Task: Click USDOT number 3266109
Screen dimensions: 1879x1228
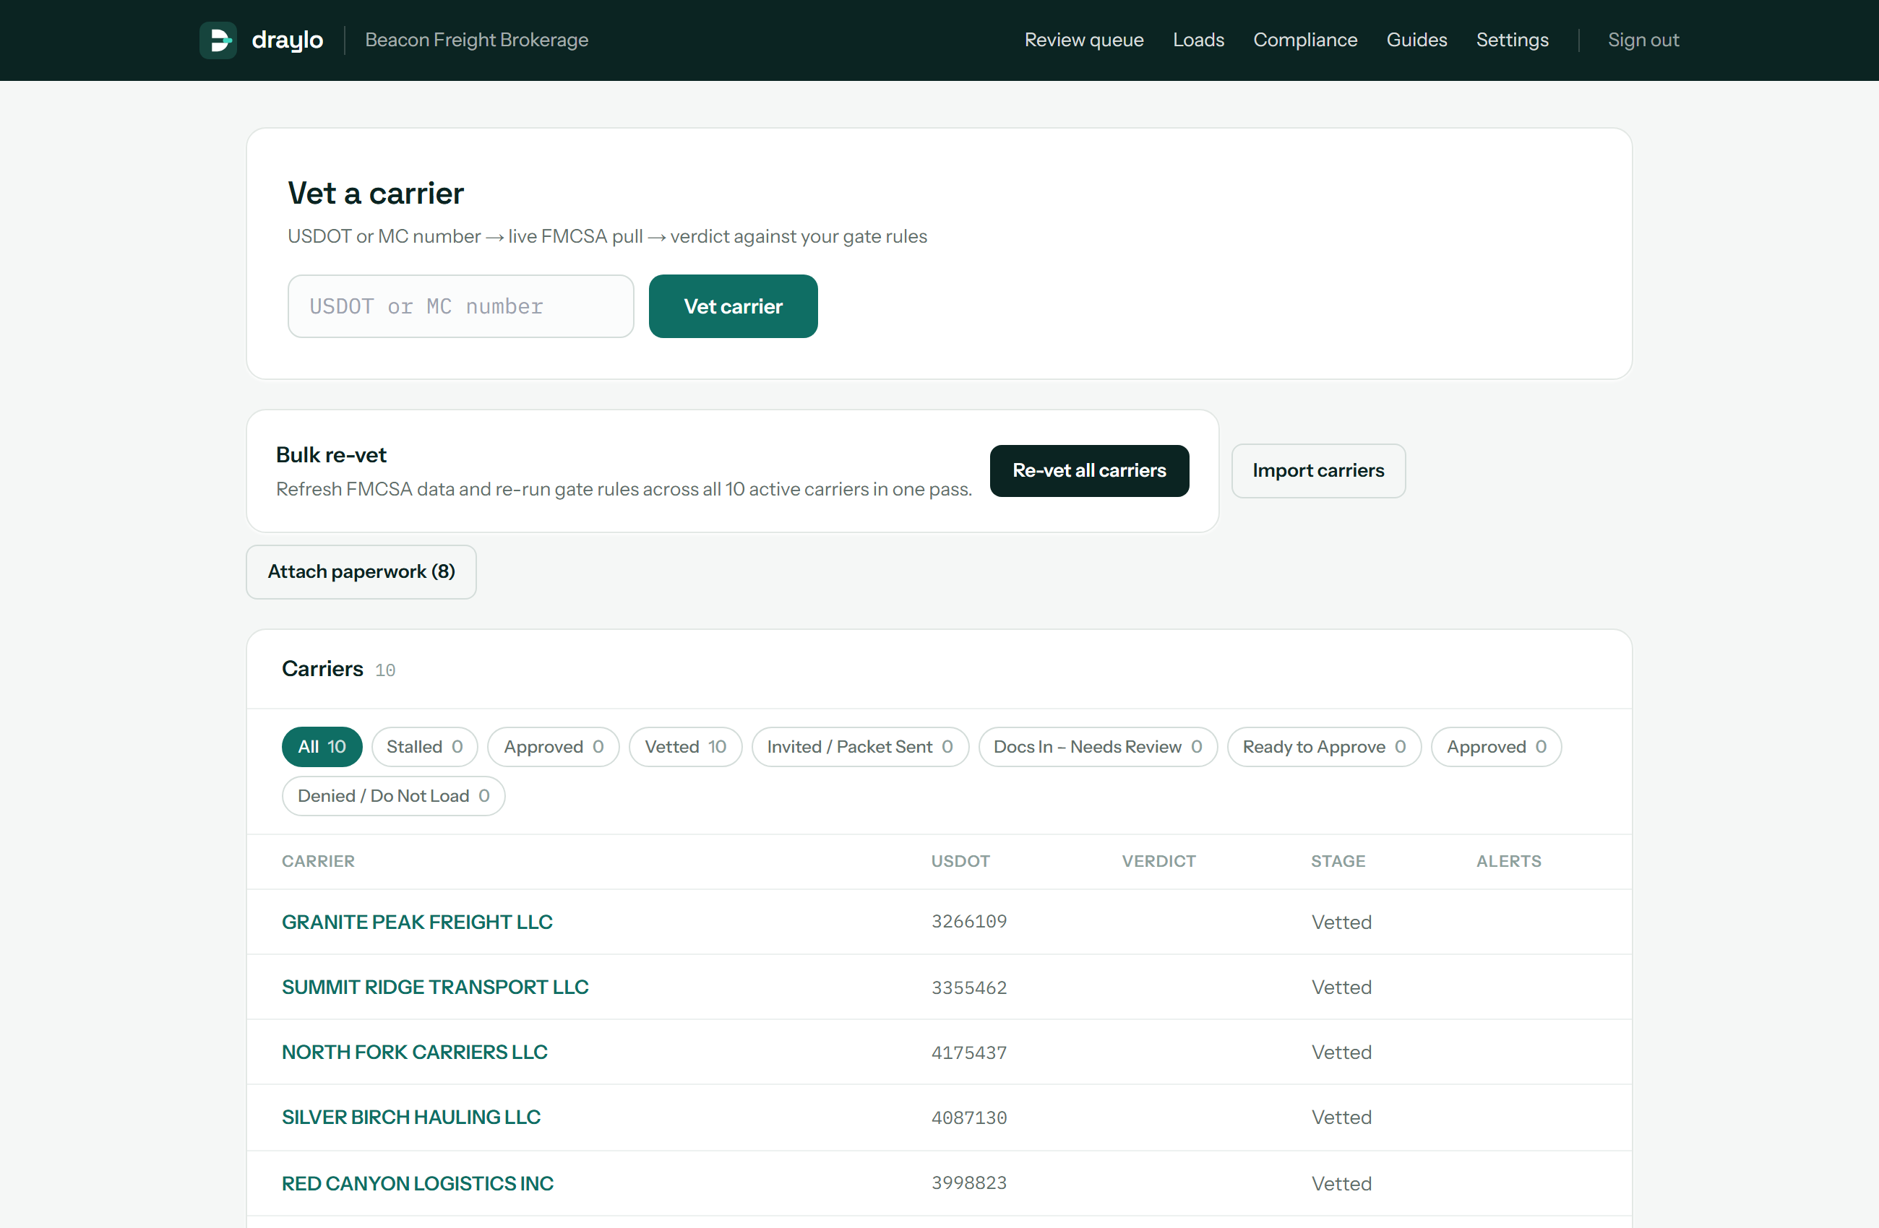Action: pyautogui.click(x=968, y=922)
